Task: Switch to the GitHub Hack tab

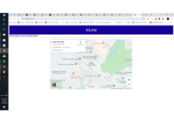Action: point(68,15)
